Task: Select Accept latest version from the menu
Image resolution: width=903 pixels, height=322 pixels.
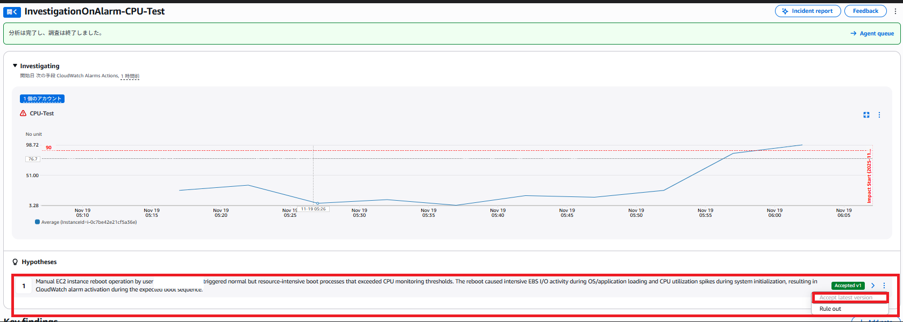Action: point(845,298)
